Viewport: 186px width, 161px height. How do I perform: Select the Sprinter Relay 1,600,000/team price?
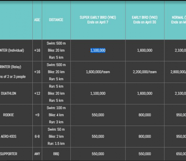[x=98, y=72]
